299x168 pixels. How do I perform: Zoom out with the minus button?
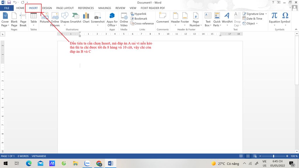click(x=260, y=156)
